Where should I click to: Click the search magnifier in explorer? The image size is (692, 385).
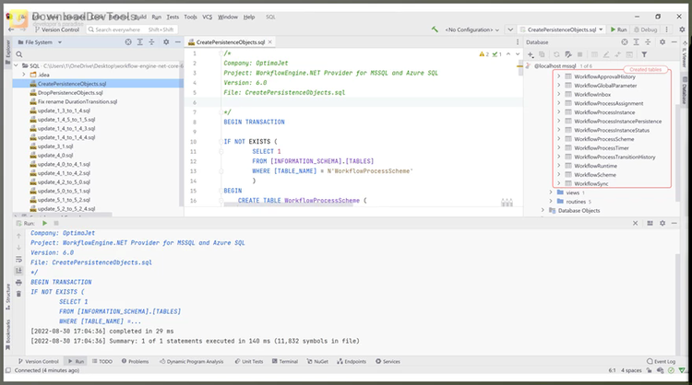point(19,54)
